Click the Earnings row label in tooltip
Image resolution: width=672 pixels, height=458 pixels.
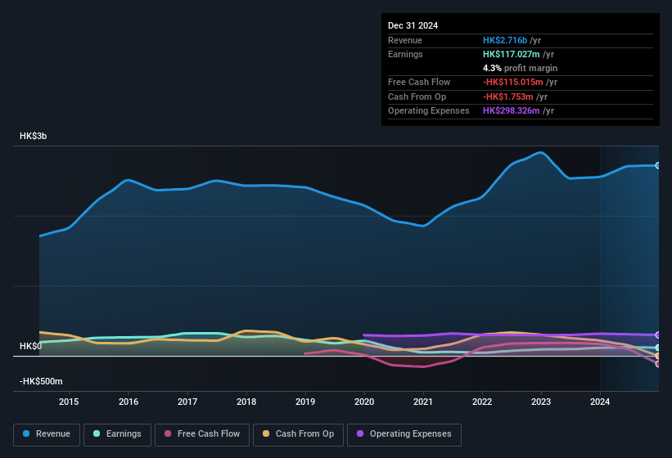405,54
